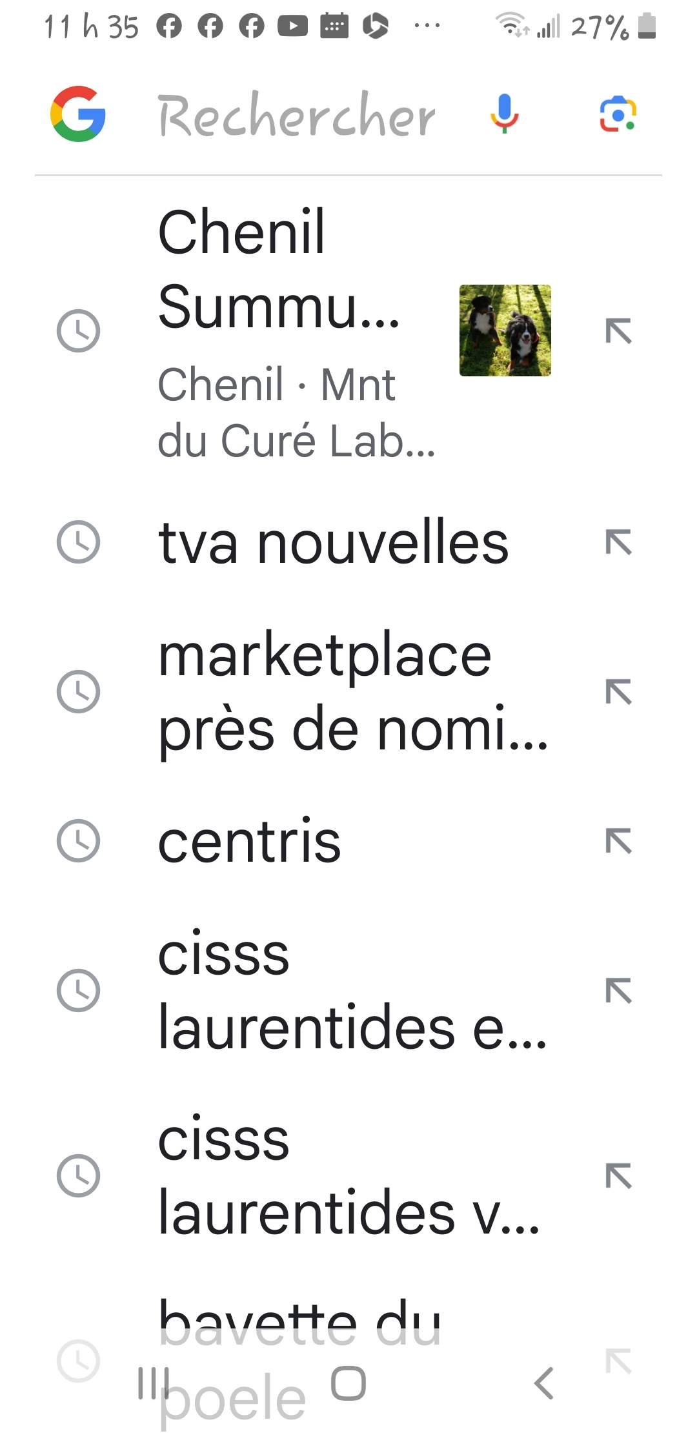Insert centris using the arrow icon
The width and height of the screenshot is (697, 1433).
click(x=618, y=842)
